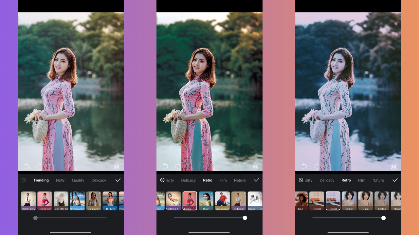The width and height of the screenshot is (419, 235).
Task: Open the Nature tab
Action: 240,180
